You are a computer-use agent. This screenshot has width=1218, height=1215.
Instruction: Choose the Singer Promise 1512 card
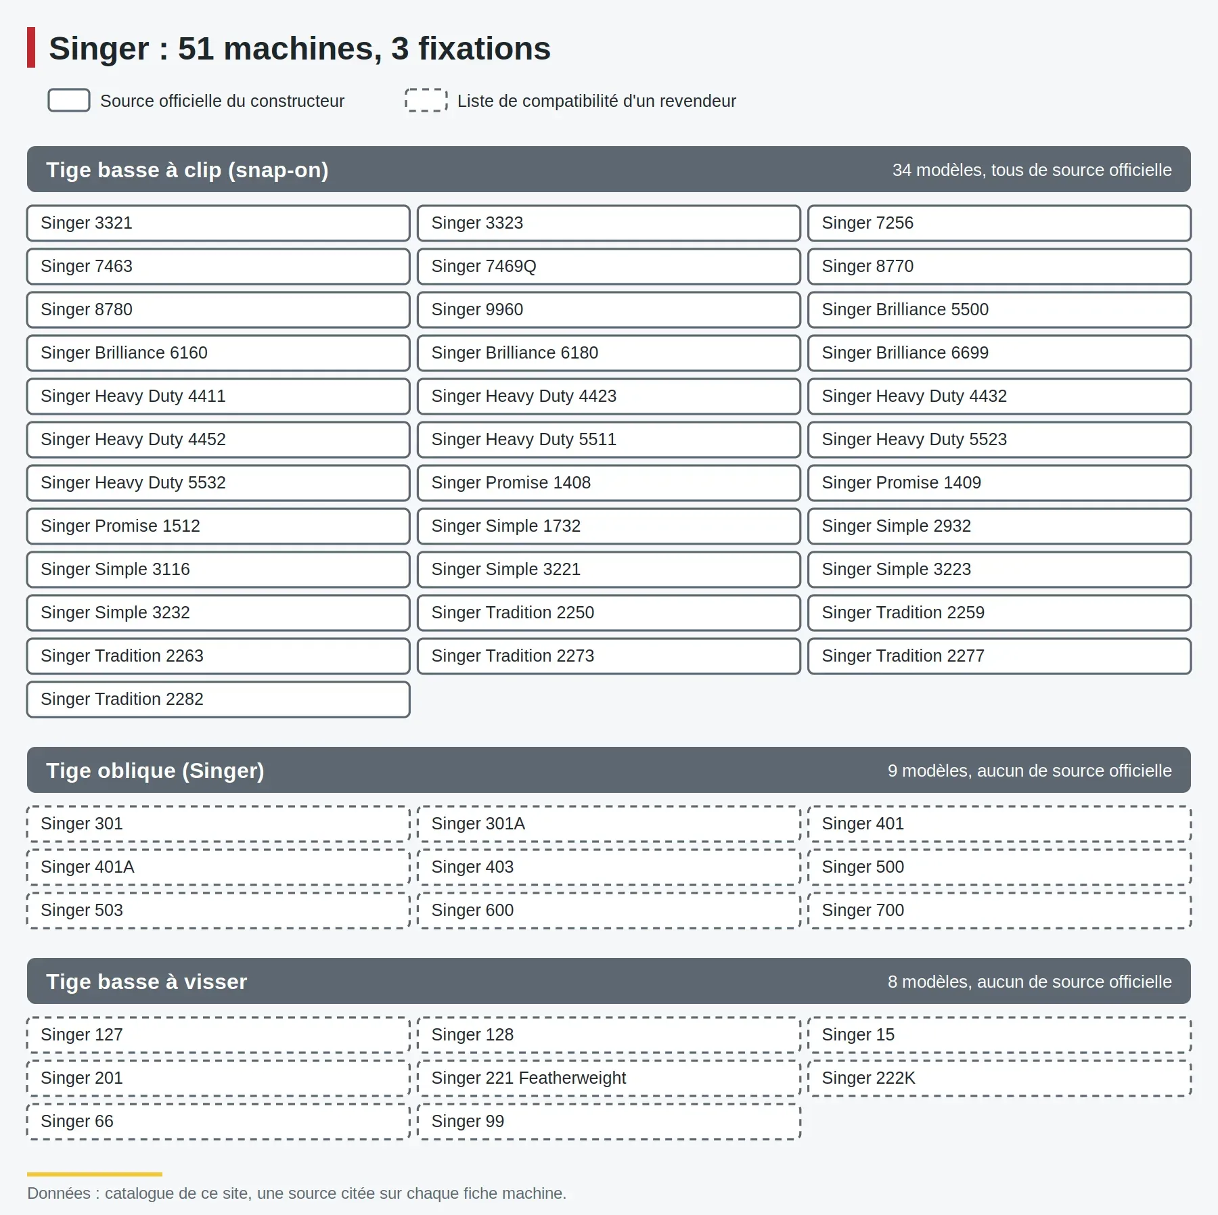[x=219, y=526]
